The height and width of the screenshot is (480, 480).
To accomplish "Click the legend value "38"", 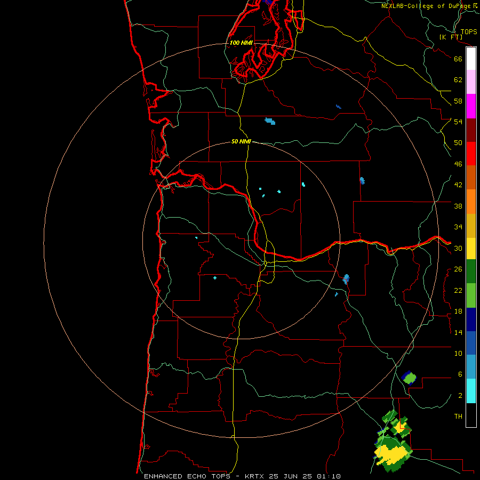I will click(458, 206).
